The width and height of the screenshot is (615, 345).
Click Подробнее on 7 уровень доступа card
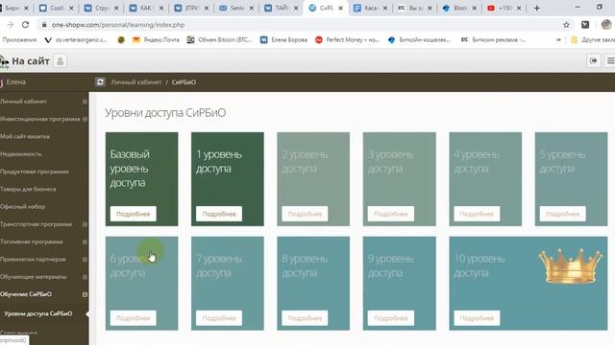(x=219, y=318)
